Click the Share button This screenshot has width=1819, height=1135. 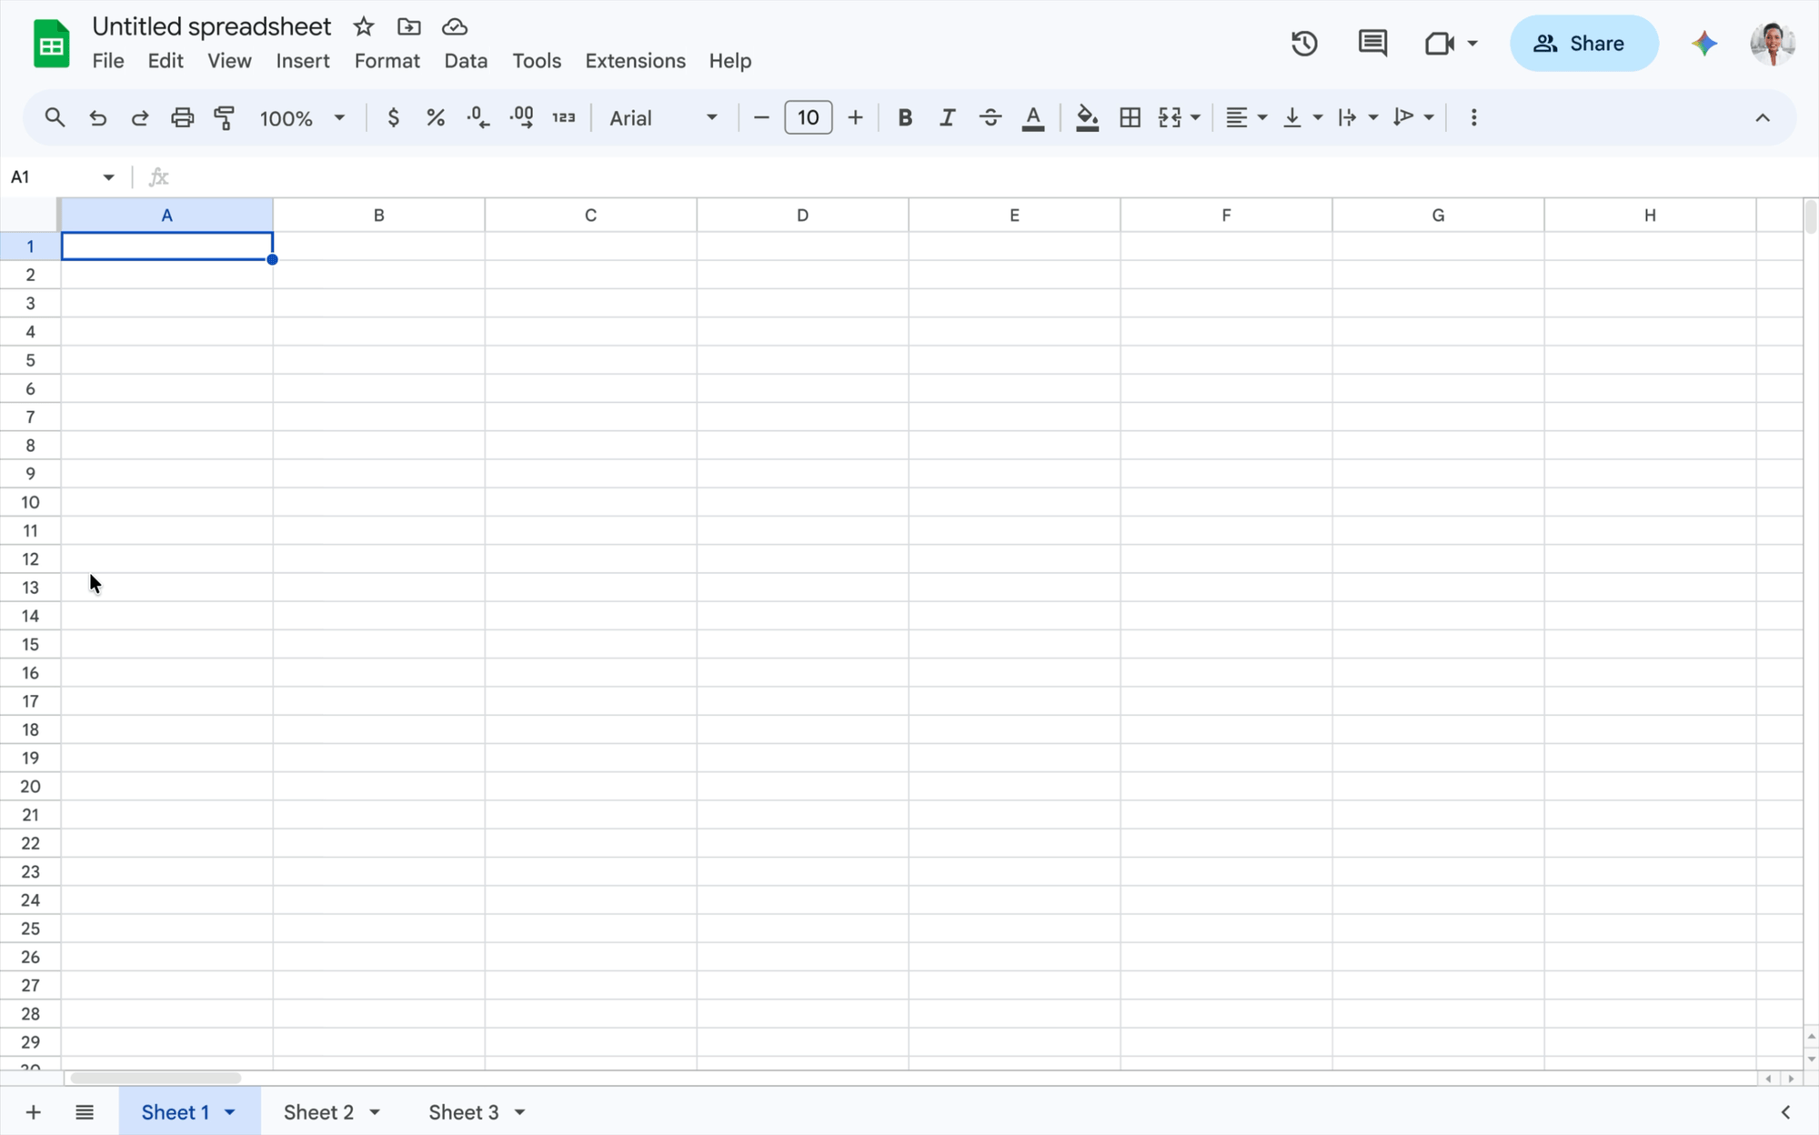[x=1583, y=43]
